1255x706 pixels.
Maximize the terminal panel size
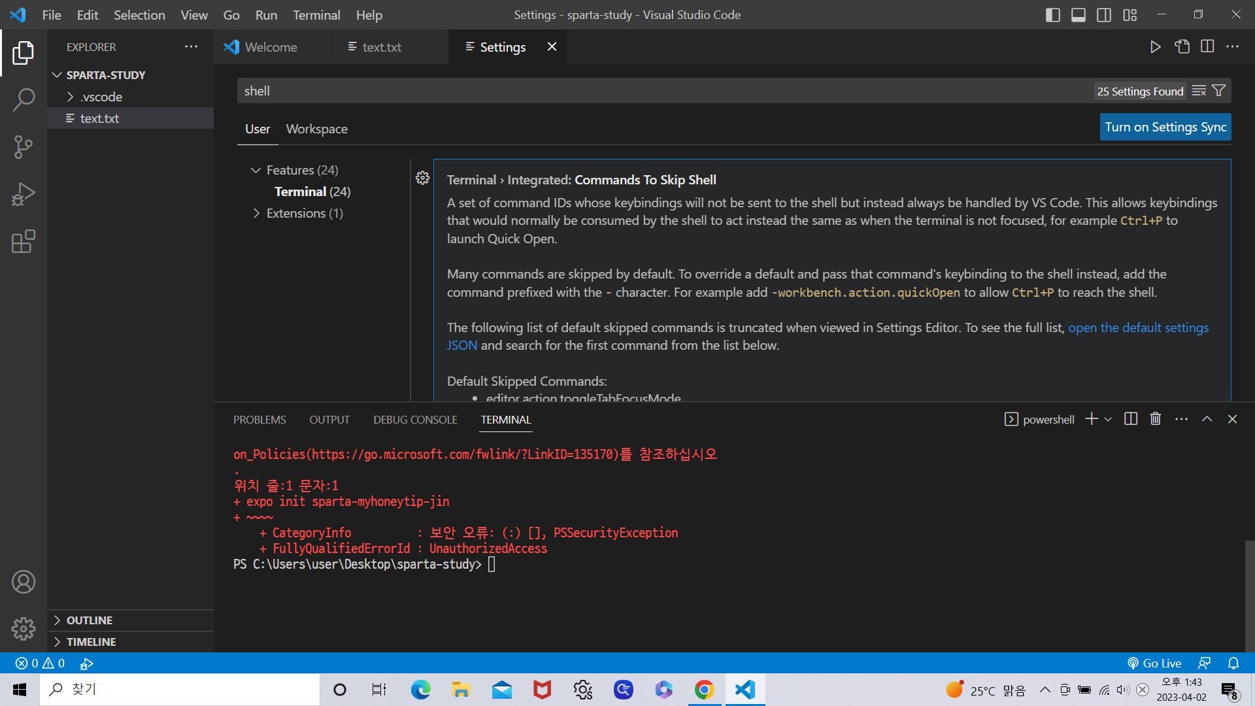1207,419
